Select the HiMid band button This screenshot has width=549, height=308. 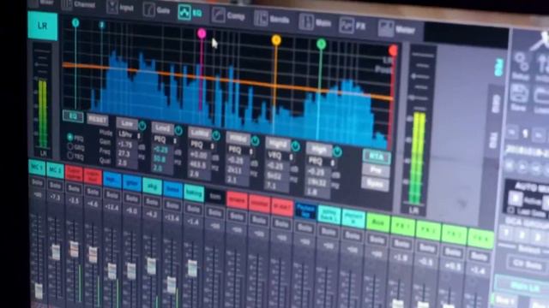238,139
